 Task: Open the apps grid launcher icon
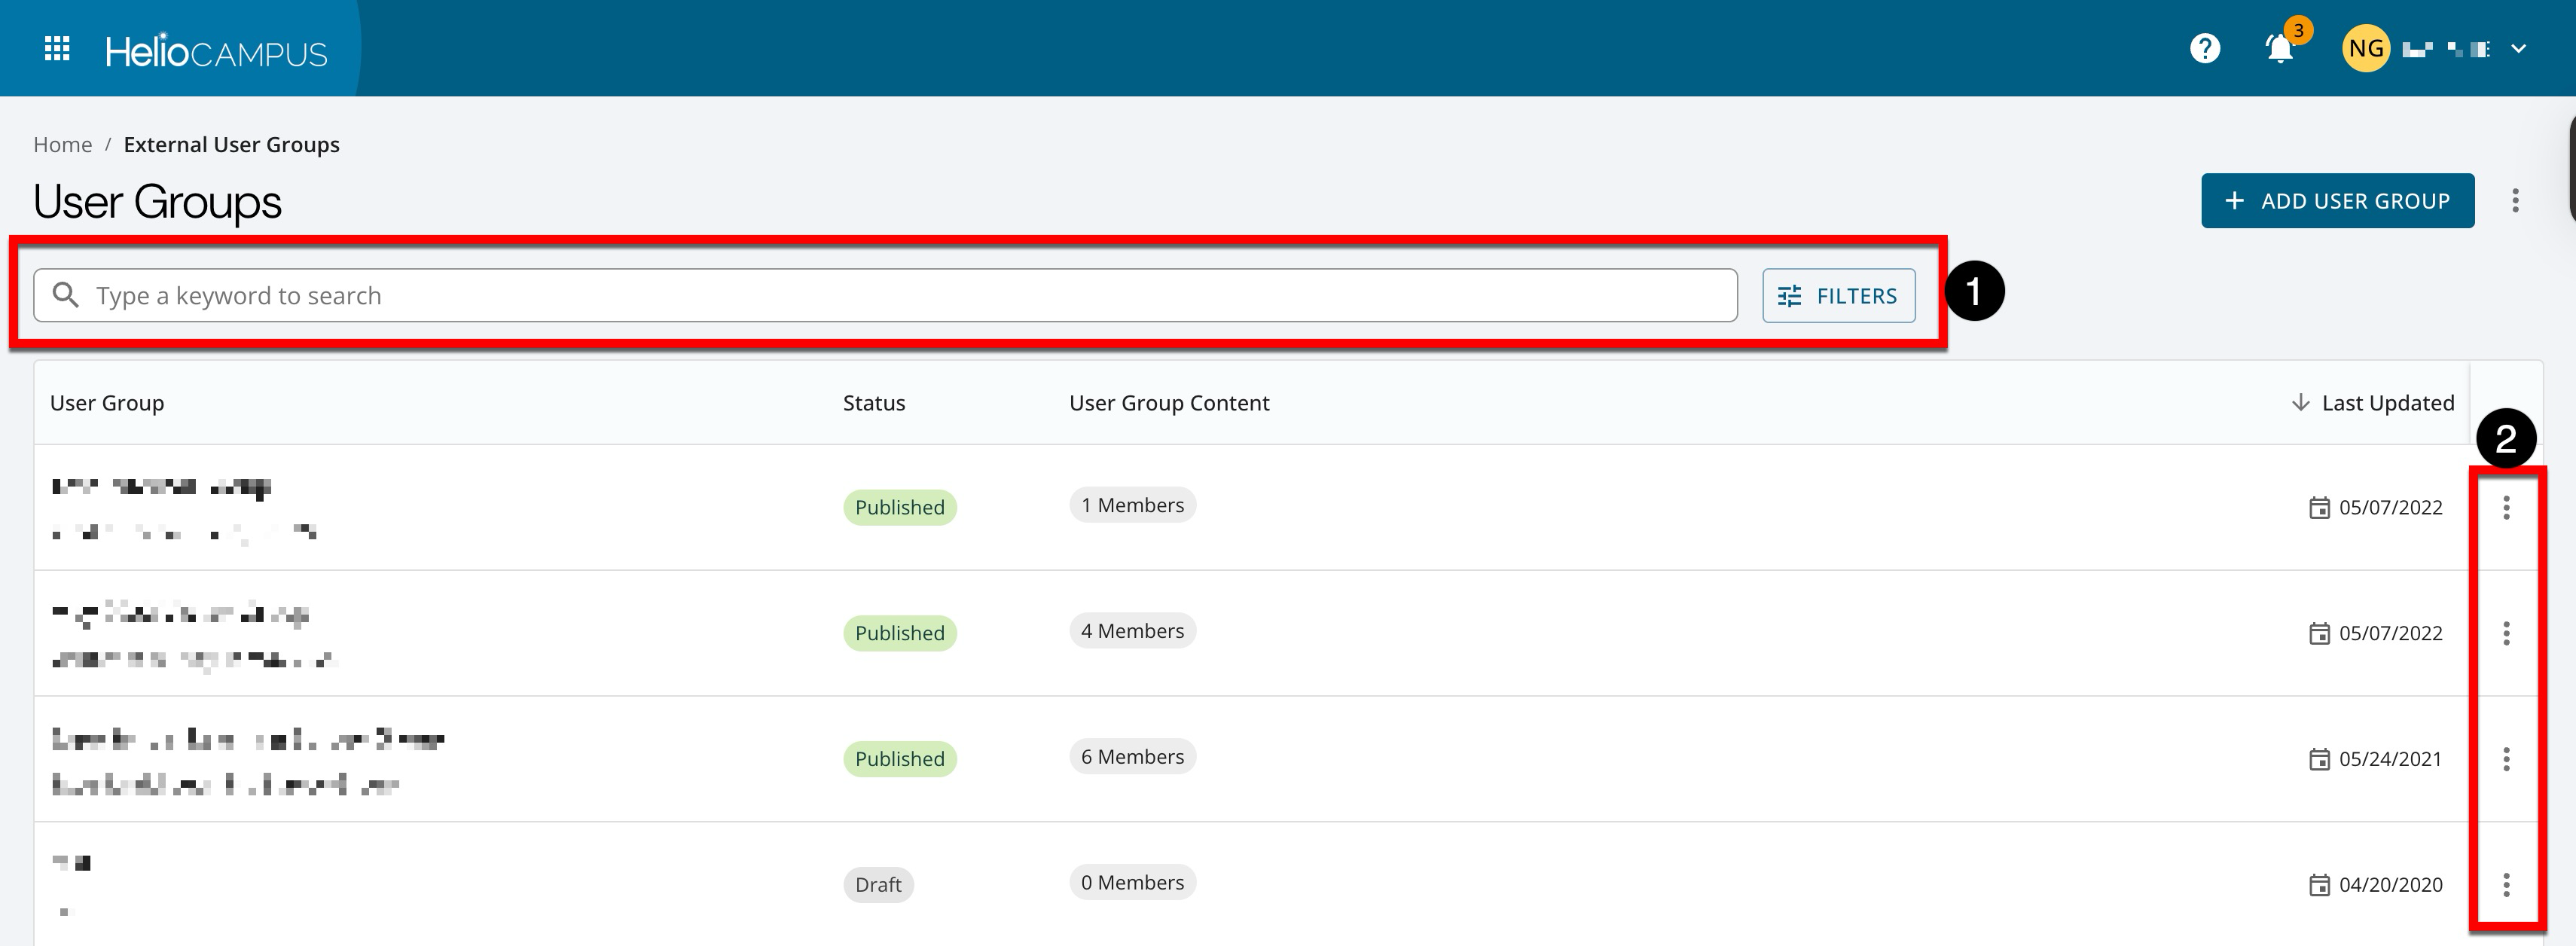(x=57, y=48)
